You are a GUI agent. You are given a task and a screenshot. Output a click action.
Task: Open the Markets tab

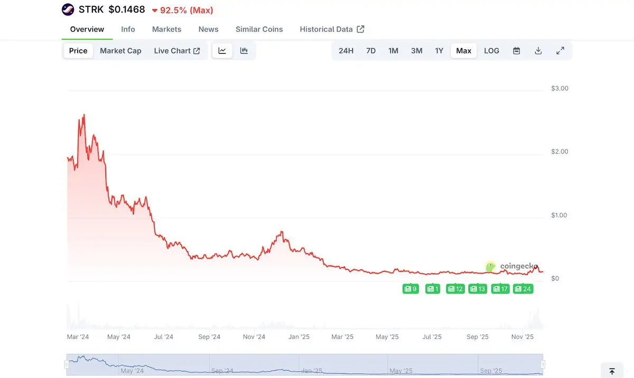(166, 29)
